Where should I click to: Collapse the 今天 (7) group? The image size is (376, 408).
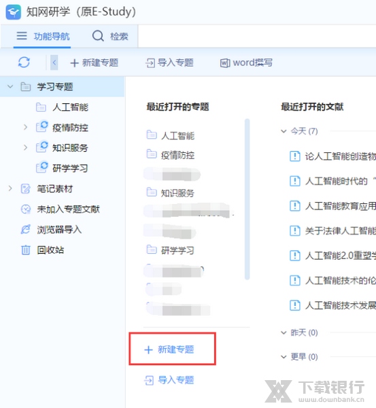point(284,131)
